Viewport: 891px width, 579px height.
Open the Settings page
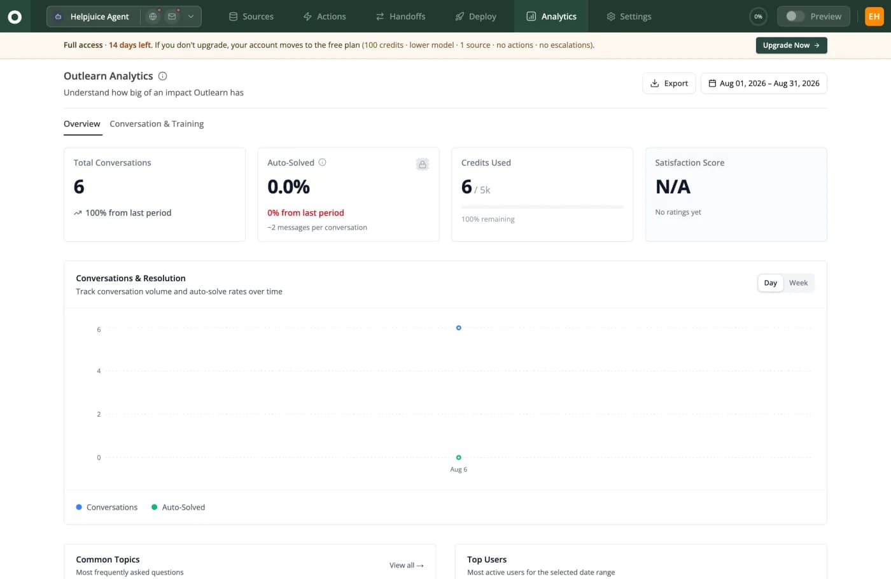coord(629,17)
